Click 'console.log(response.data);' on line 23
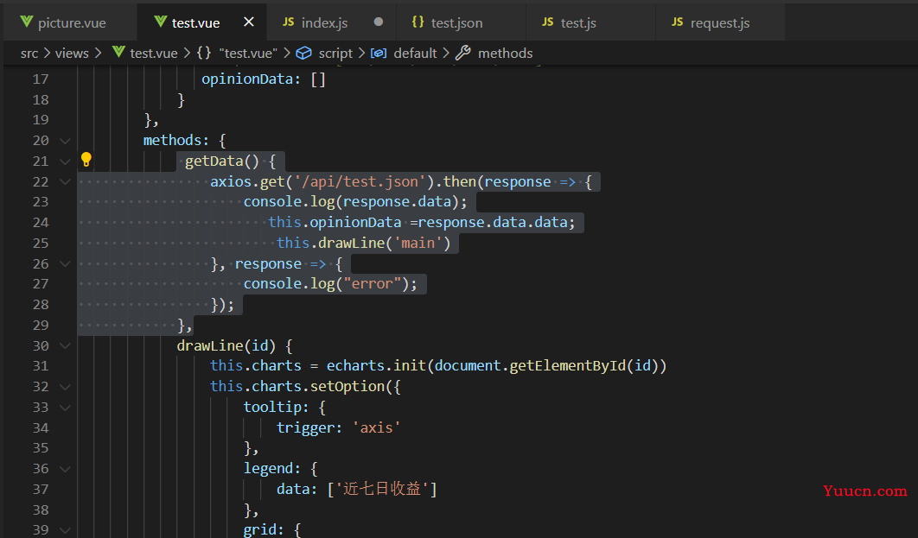Image resolution: width=918 pixels, height=538 pixels. click(x=355, y=202)
